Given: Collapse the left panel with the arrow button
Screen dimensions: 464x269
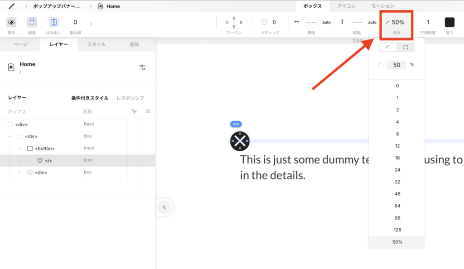Looking at the screenshot, I should [164, 207].
